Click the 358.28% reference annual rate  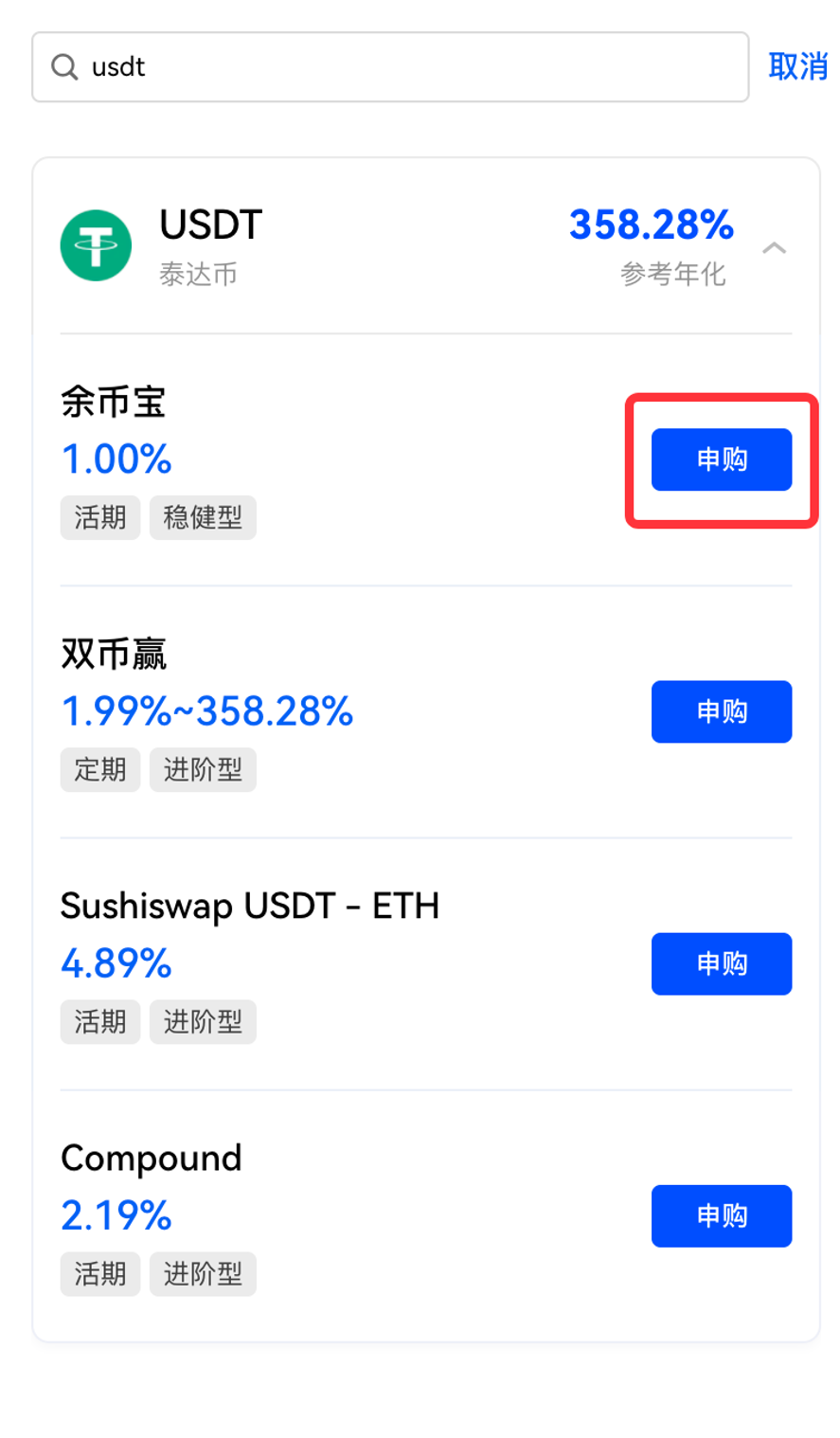(652, 225)
